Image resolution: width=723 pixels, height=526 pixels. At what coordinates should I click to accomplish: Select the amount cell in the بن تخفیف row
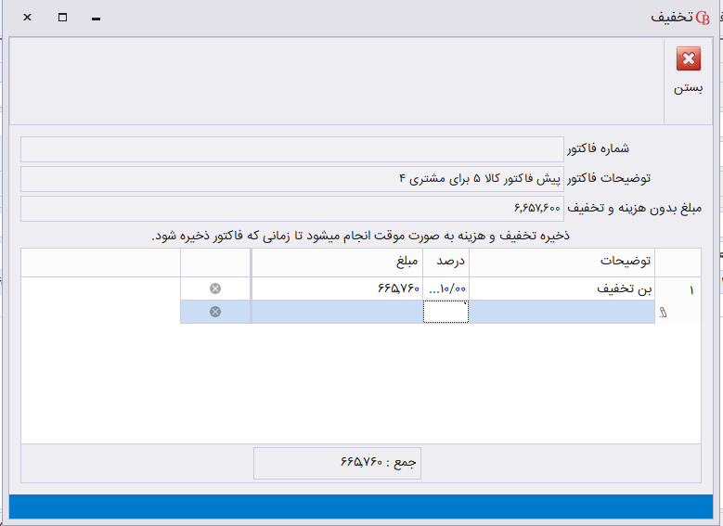[x=337, y=289]
